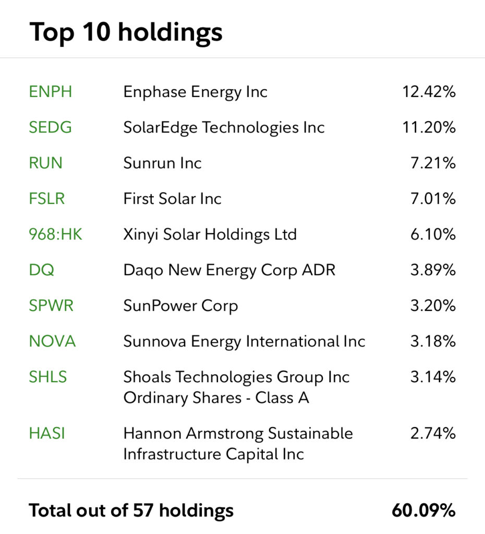
Task: Click the Top 10 holdings heading
Action: [126, 32]
